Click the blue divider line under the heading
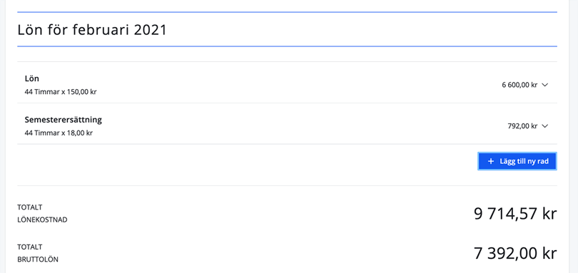This screenshot has width=578, height=273. click(287, 46)
